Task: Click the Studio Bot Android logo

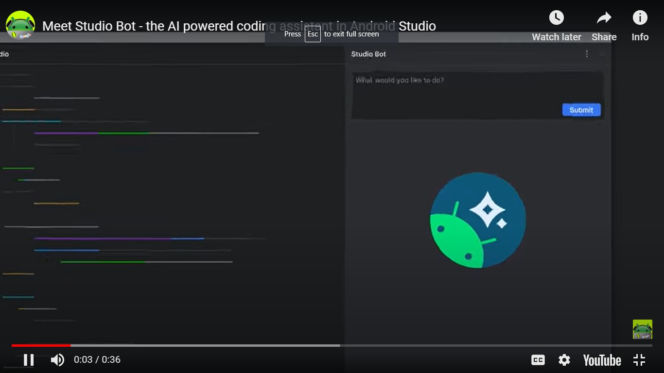Action: pyautogui.click(x=478, y=220)
